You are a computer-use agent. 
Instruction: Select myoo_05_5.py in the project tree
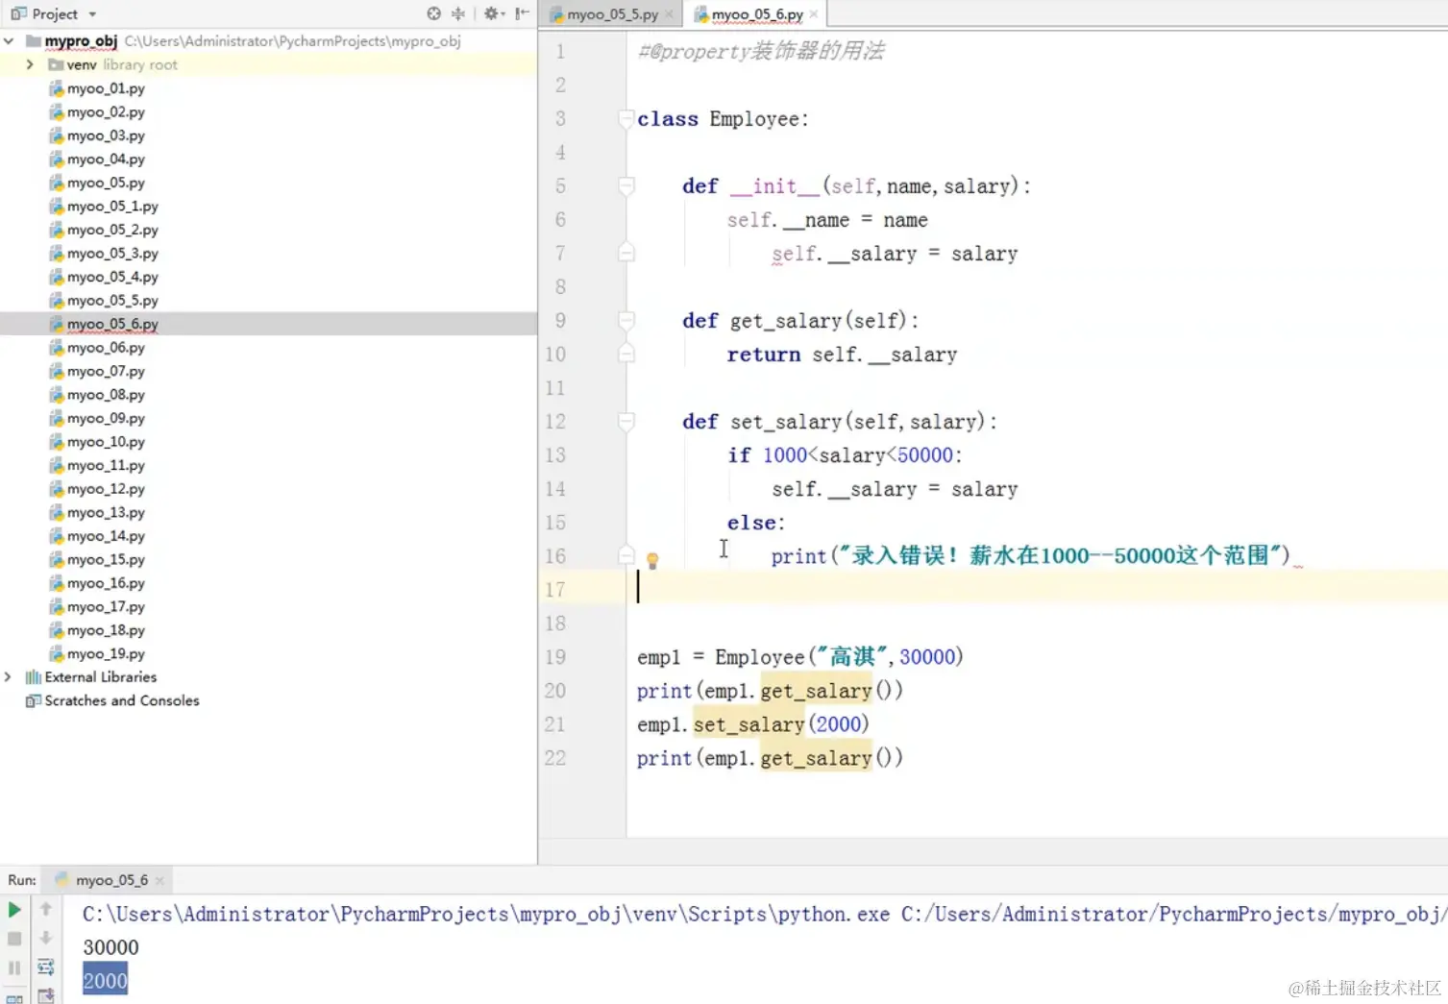coord(112,301)
